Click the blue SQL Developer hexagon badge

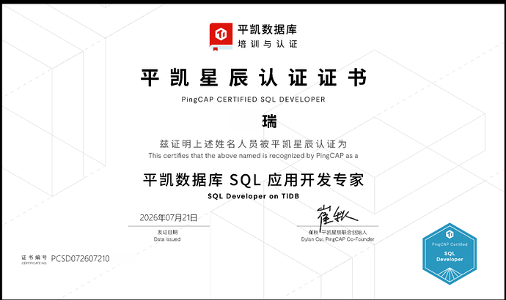pos(450,254)
